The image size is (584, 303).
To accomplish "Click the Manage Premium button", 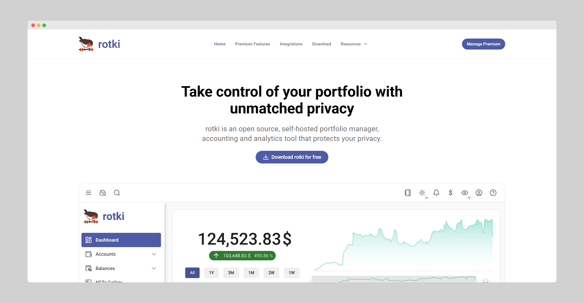I will pyautogui.click(x=483, y=44).
